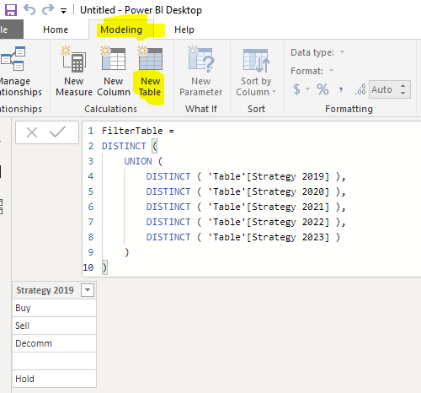This screenshot has width=421, height=393.
Task: Decrease decimal places with down arrow
Action: (403, 93)
